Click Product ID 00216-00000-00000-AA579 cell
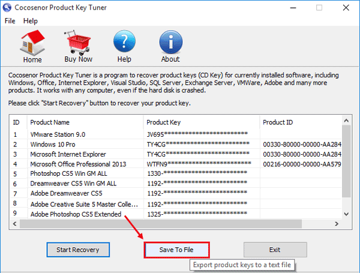Viewport: 360px width, 273px height. point(302,164)
